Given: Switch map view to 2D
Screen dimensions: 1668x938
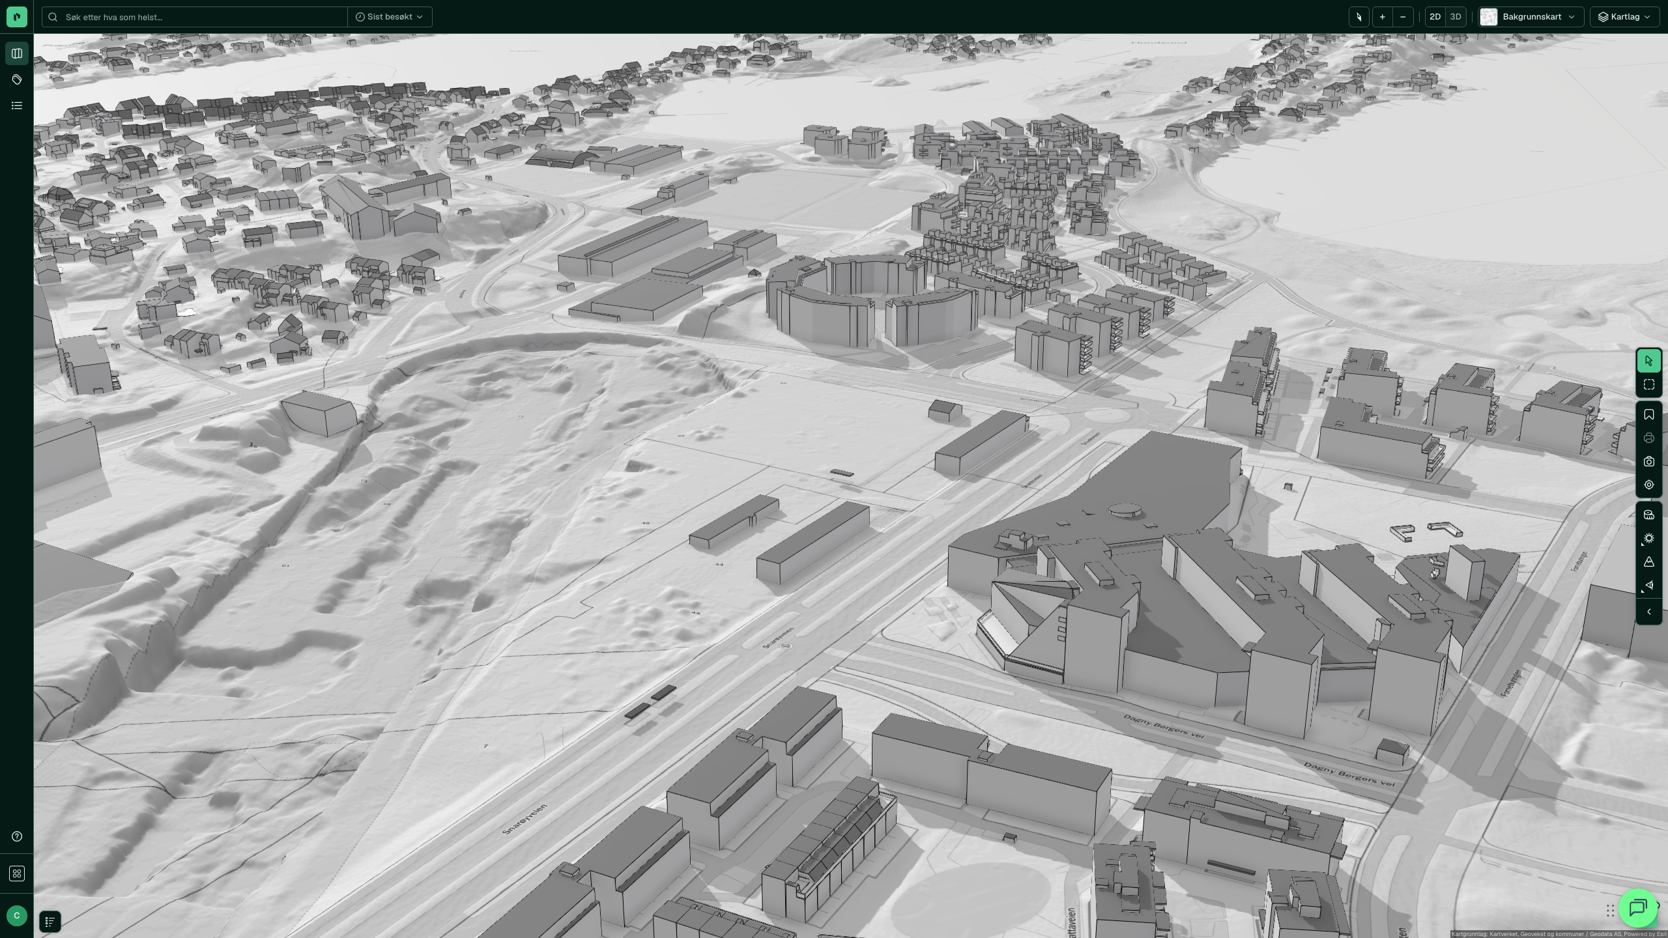Looking at the screenshot, I should (1435, 17).
